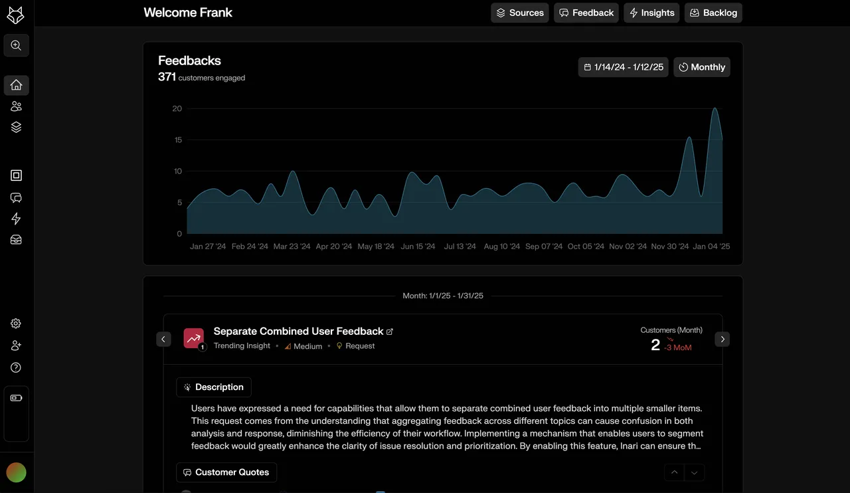Open the help question mark icon
Viewport: 850px width, 493px height.
(x=16, y=367)
